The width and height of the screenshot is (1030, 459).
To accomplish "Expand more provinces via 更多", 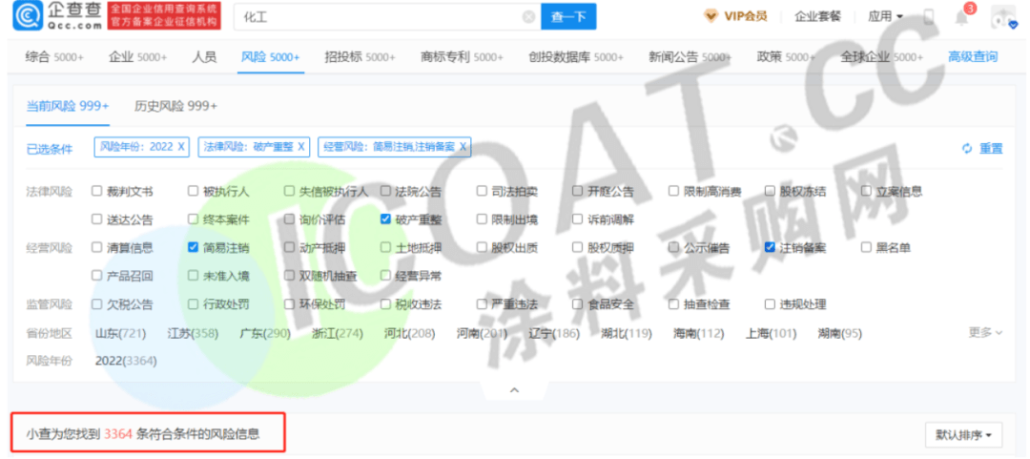I will click(985, 332).
